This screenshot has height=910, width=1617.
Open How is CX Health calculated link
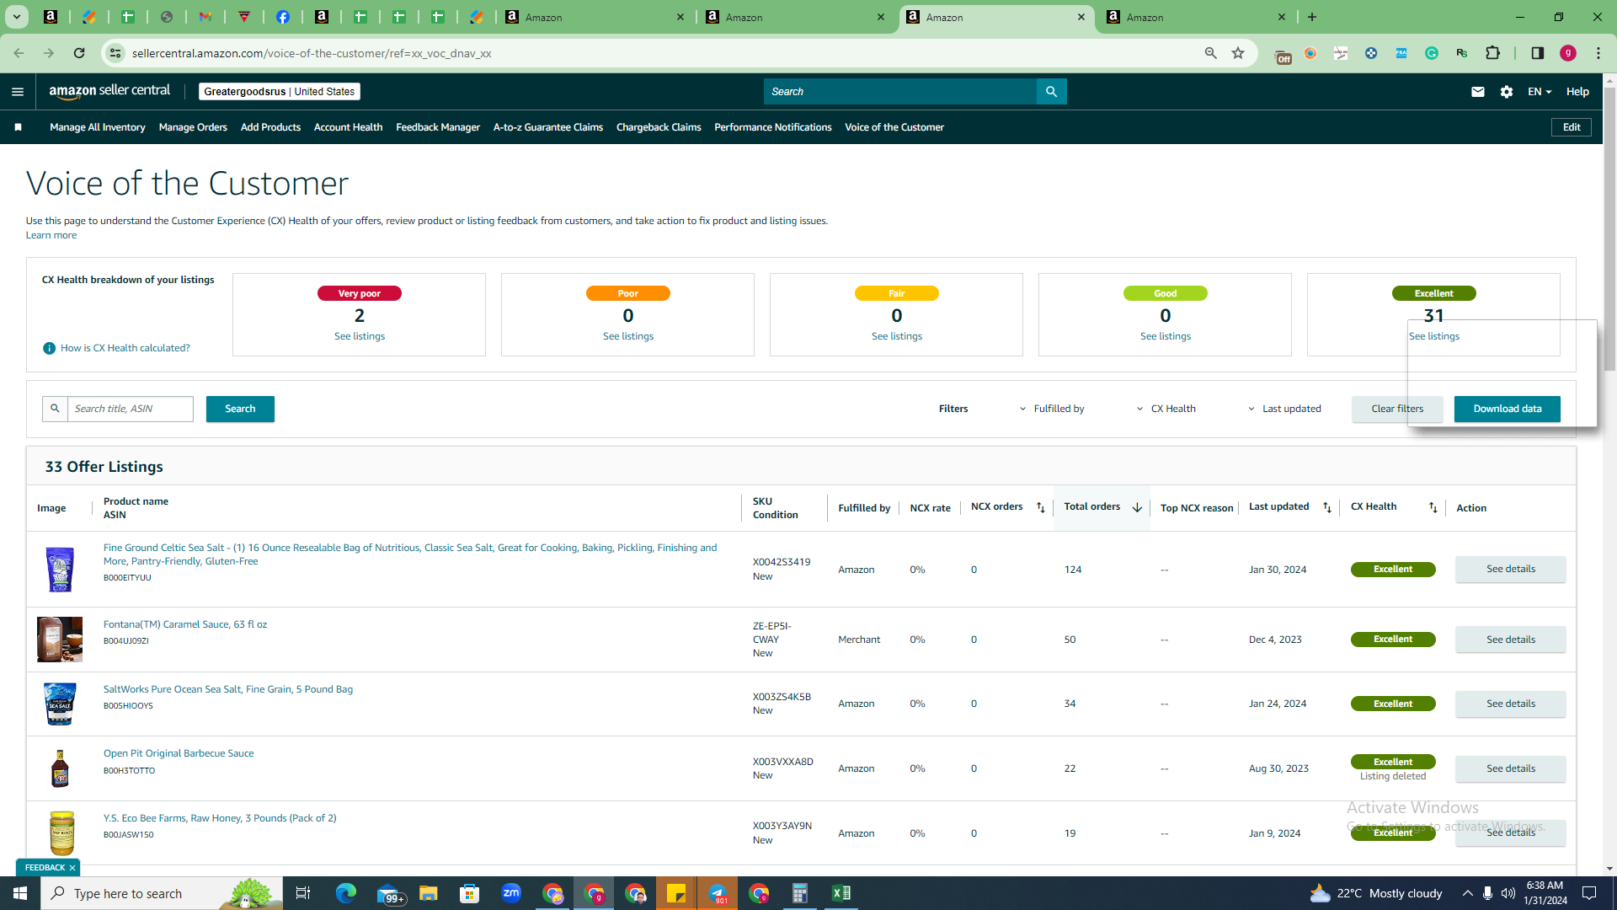125,348
